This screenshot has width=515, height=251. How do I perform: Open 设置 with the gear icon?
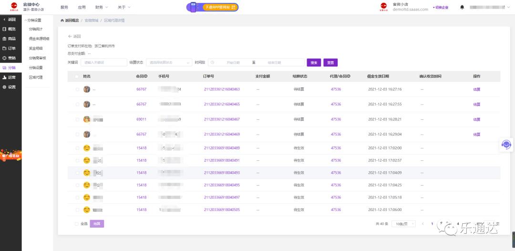coord(10,87)
